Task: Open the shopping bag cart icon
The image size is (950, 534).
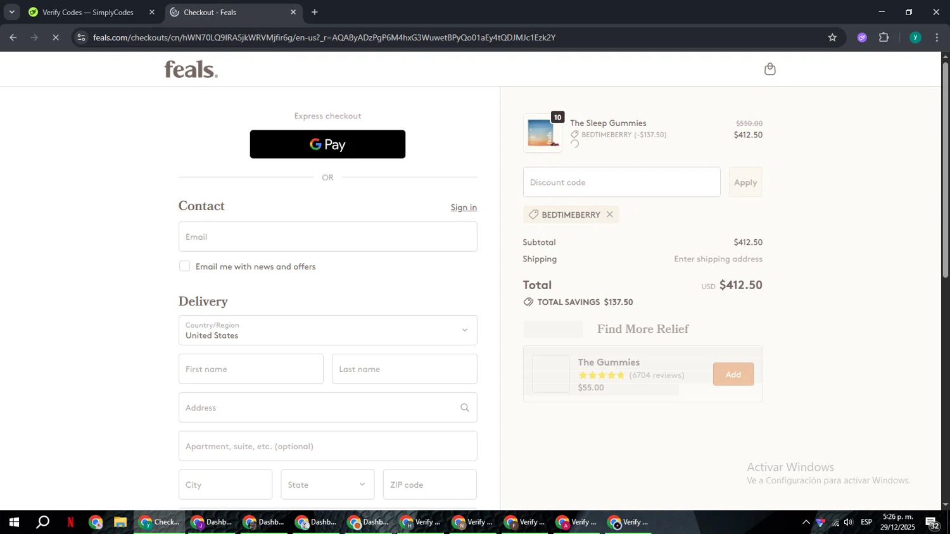Action: [769, 69]
